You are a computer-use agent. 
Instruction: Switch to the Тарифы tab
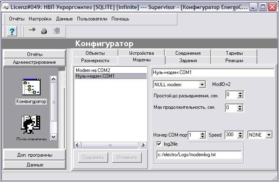(x=234, y=53)
